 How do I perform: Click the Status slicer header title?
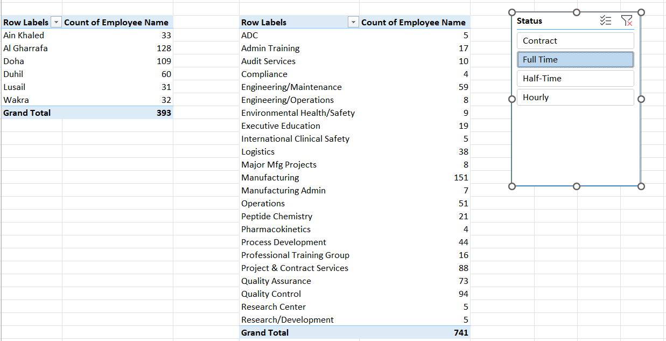529,21
